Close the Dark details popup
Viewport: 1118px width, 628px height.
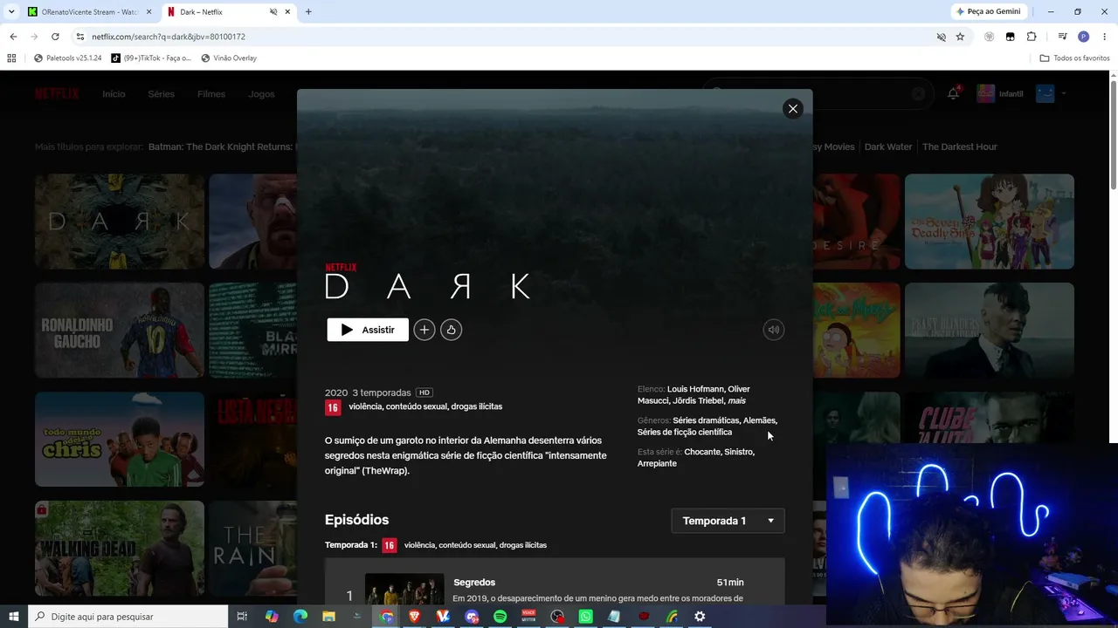(x=793, y=108)
